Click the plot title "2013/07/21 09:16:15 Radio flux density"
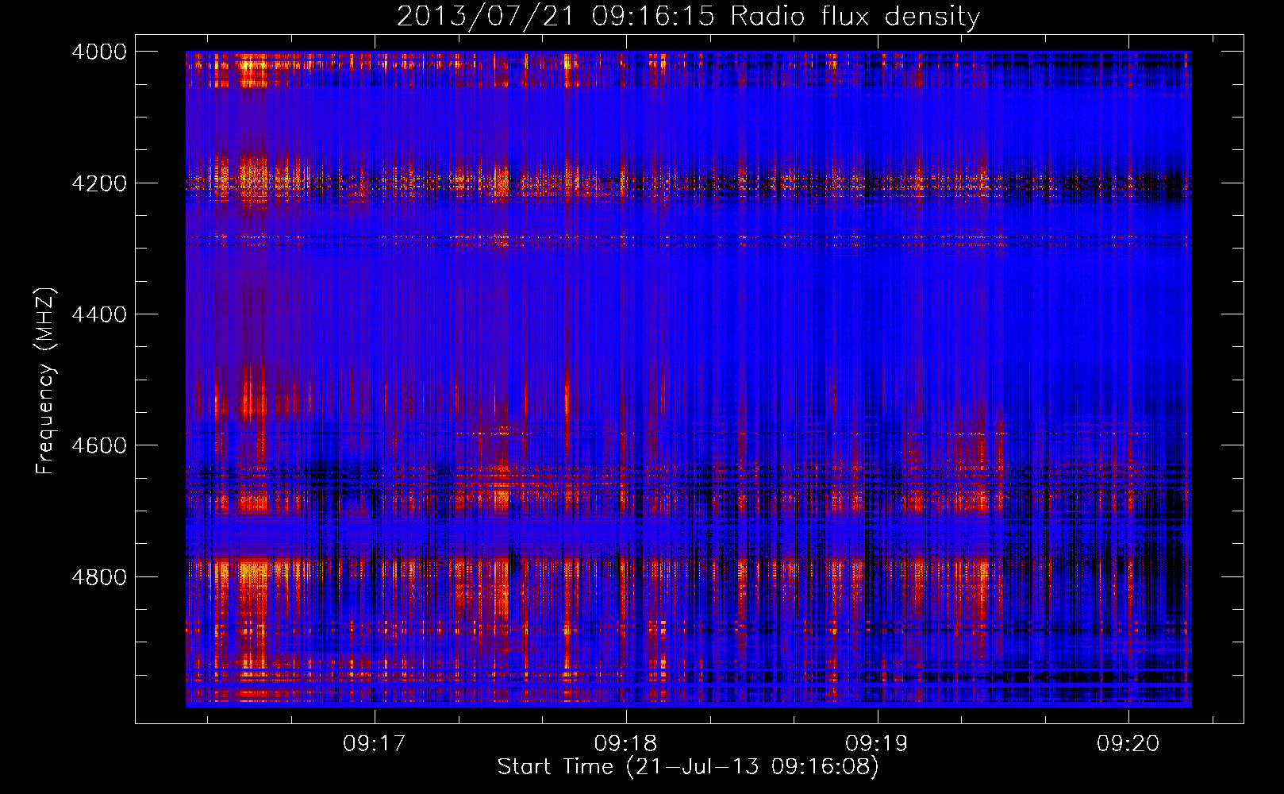This screenshot has height=794, width=1284. point(688,17)
